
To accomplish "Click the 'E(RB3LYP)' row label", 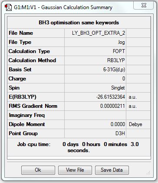I will click(x=23, y=97).
